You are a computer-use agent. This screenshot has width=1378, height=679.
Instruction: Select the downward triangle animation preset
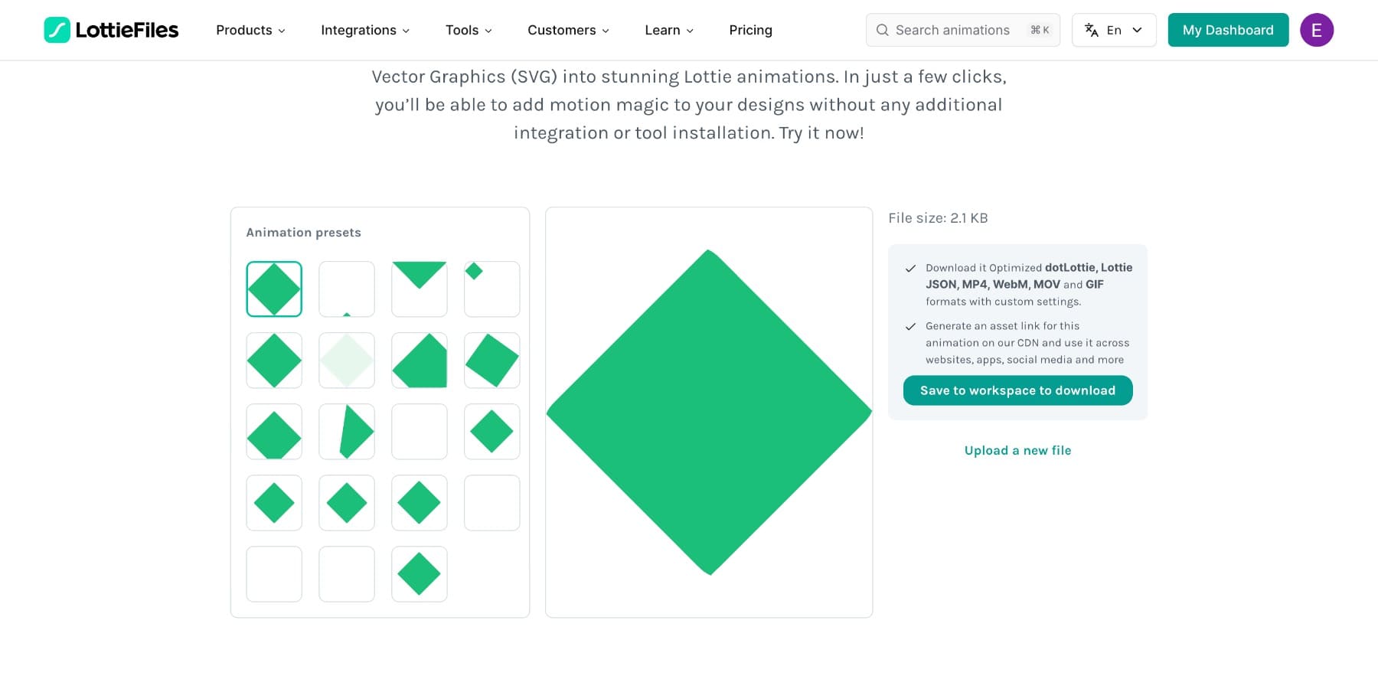pos(420,289)
